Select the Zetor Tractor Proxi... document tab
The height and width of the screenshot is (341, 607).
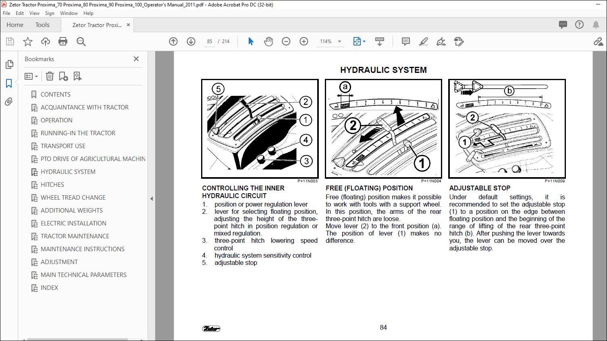pyautogui.click(x=97, y=25)
